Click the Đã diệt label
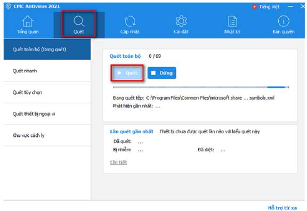Image resolution: width=307 pixels, height=211 pixels. click(206, 150)
